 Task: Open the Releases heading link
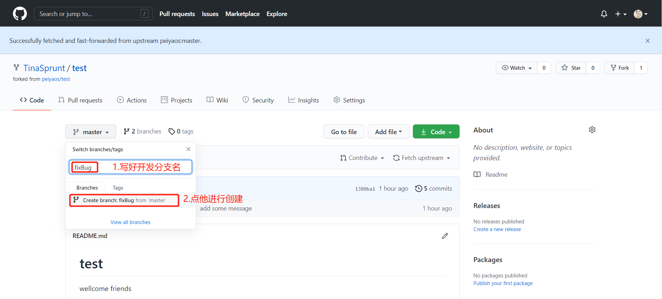[487, 206]
